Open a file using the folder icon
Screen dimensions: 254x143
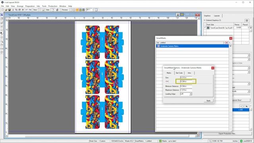pos(6,10)
